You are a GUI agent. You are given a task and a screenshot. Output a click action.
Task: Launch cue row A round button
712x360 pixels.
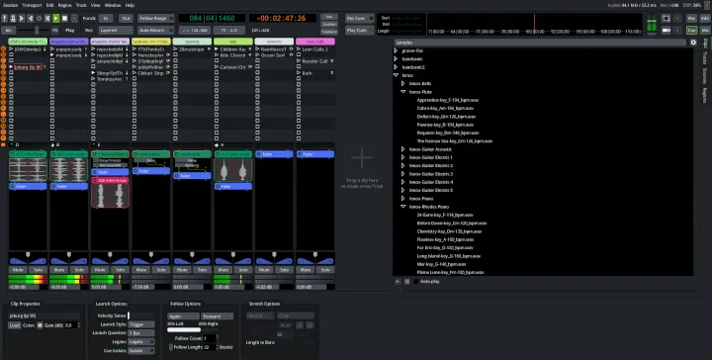point(4,48)
